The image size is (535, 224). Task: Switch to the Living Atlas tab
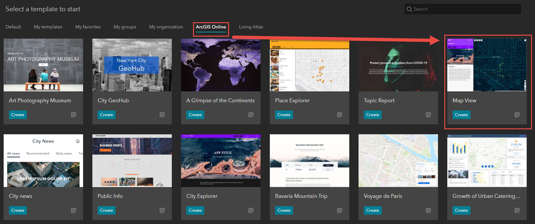pyautogui.click(x=251, y=27)
